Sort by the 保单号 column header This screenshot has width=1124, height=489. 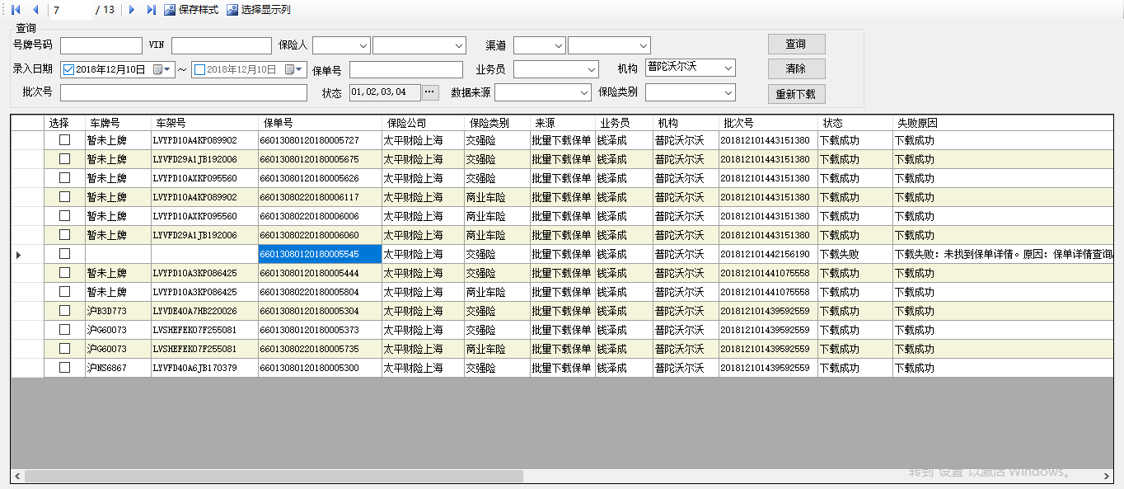click(x=319, y=123)
